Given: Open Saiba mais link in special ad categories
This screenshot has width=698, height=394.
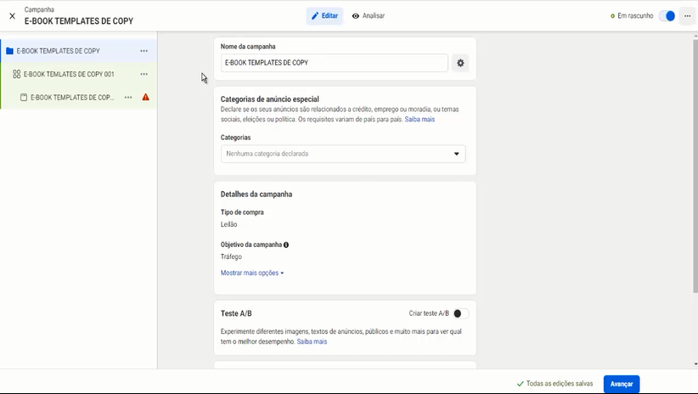Looking at the screenshot, I should [x=419, y=120].
